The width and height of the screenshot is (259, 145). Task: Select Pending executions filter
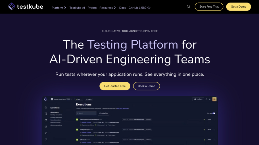tap(56, 115)
